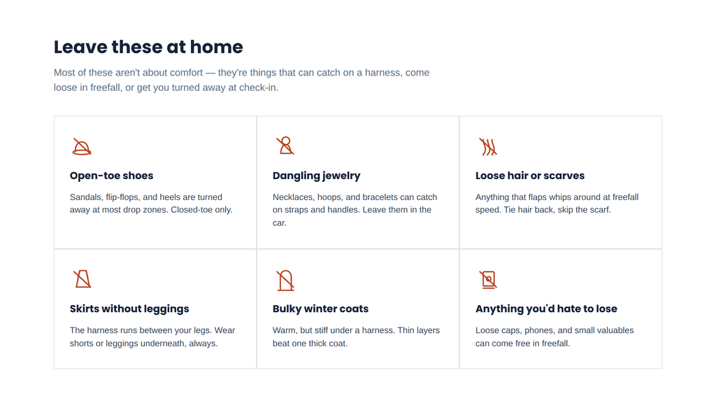Click the intro paragraph about harness hazards
The image size is (716, 403).
pos(241,80)
